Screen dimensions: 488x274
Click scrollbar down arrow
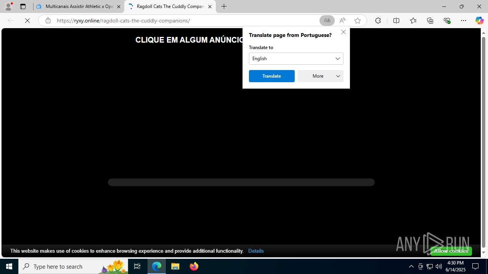coord(483,253)
